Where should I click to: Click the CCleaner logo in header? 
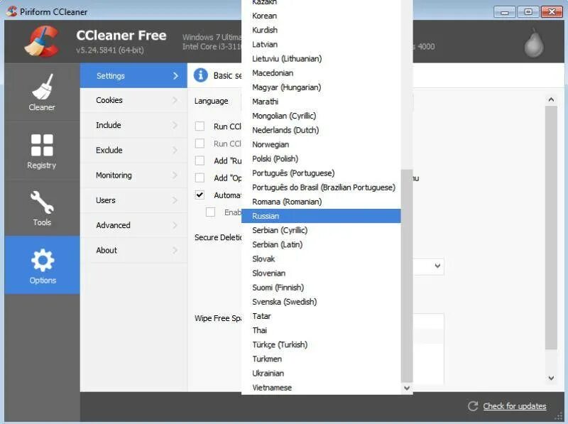(x=42, y=41)
